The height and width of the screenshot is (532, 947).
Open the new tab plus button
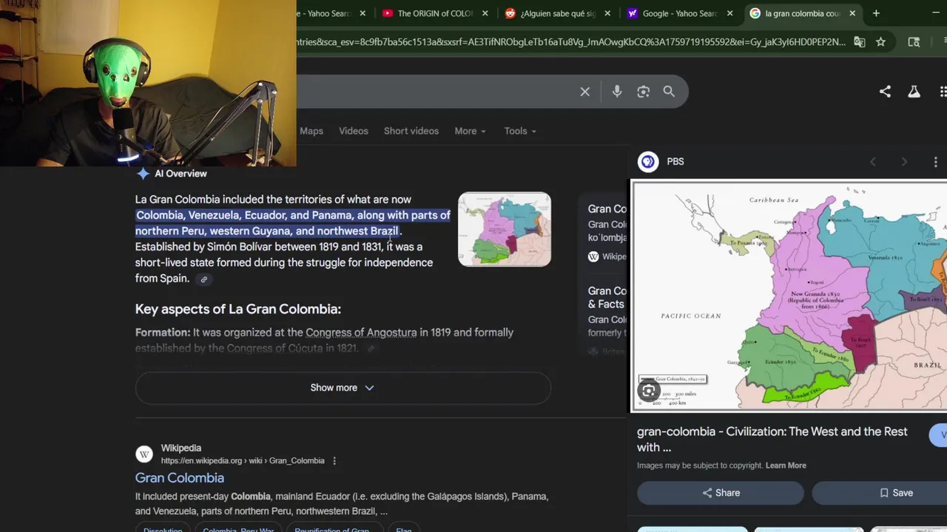[876, 13]
